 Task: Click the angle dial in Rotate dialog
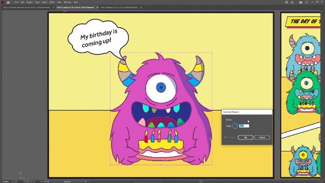coord(235,126)
